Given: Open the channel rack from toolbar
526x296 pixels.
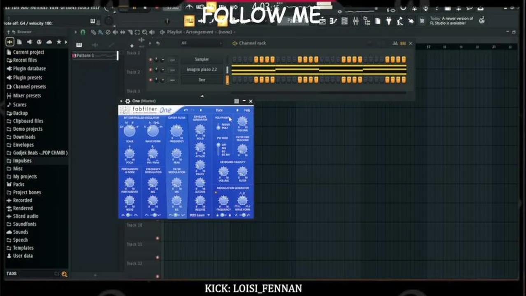Looking at the screenshot, I should [x=345, y=21].
